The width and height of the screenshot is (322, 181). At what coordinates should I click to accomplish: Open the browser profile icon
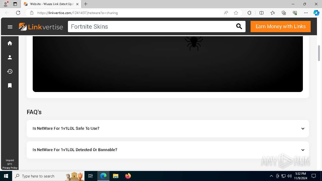[6, 4]
